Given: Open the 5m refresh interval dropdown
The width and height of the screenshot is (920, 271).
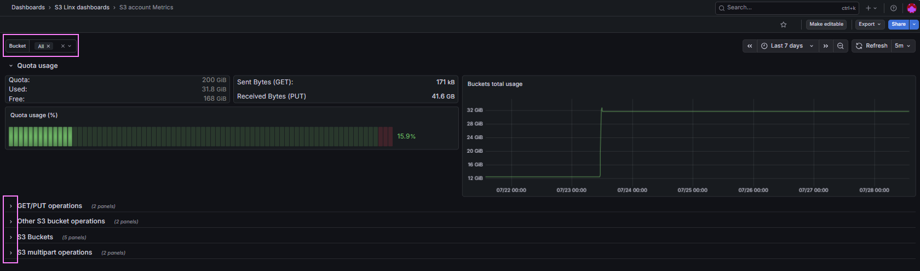Looking at the screenshot, I should point(902,46).
